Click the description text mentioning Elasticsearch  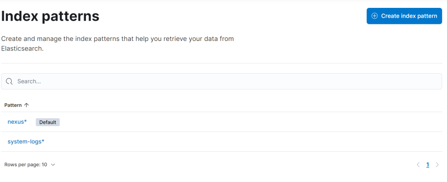click(118, 43)
